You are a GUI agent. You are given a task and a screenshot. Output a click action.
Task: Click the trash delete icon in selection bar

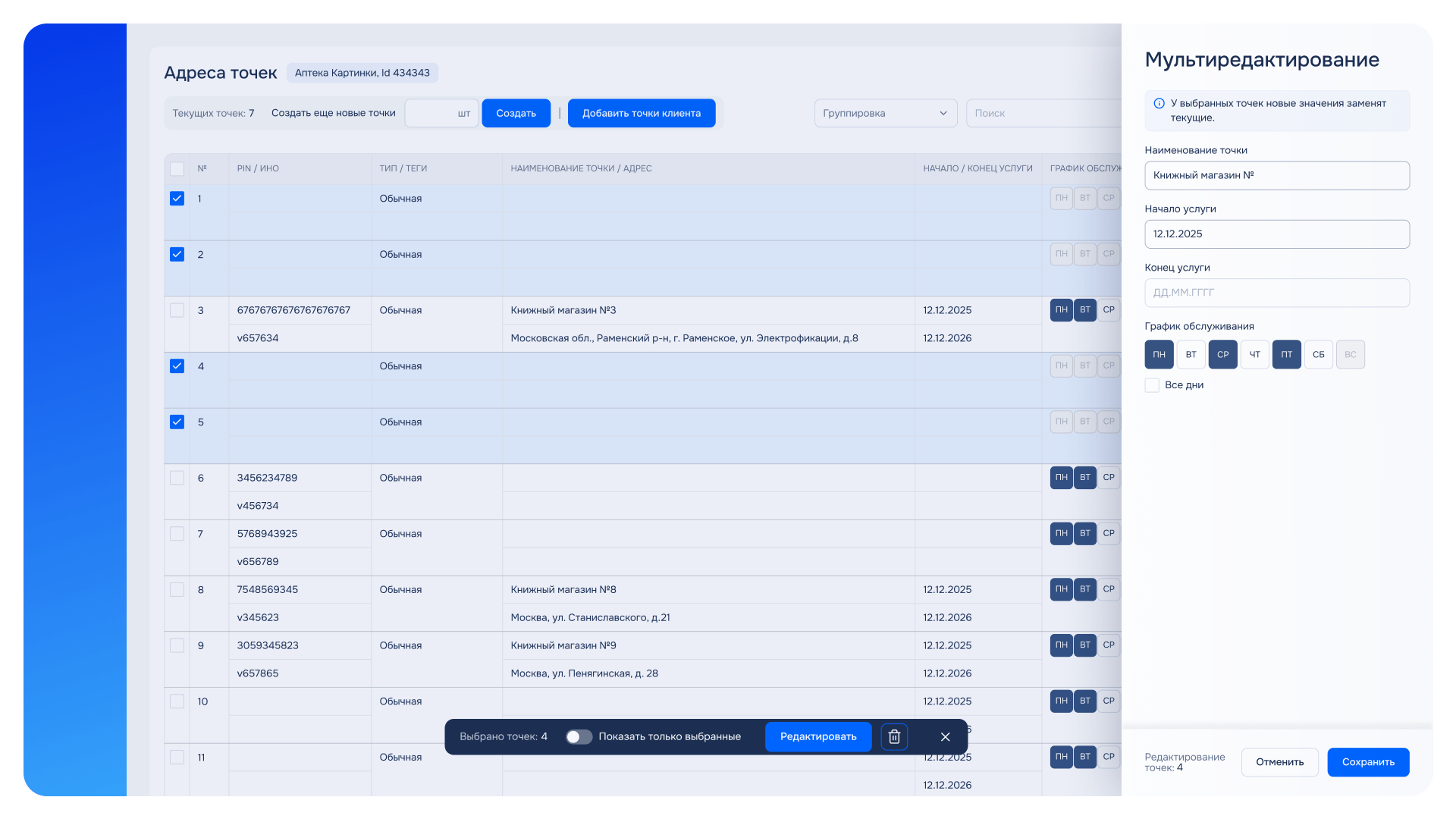tap(894, 736)
